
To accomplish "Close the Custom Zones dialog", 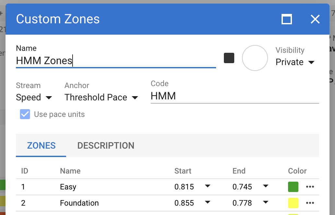I will (x=315, y=19).
